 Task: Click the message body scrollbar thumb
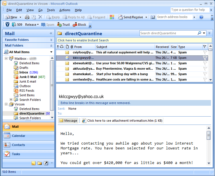(209, 135)
